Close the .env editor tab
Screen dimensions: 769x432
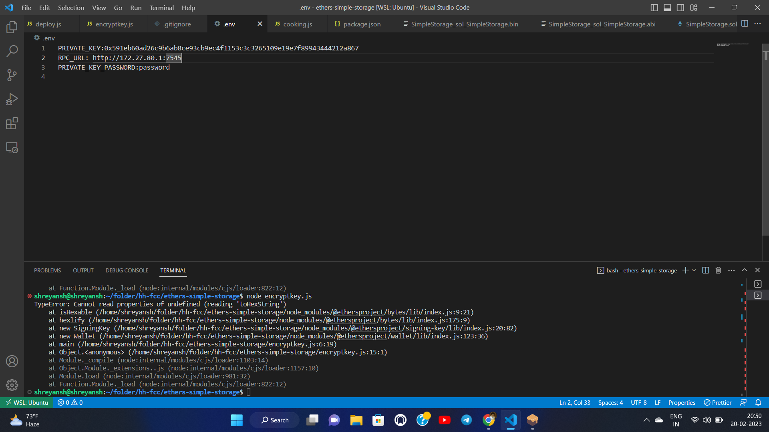[x=260, y=24]
